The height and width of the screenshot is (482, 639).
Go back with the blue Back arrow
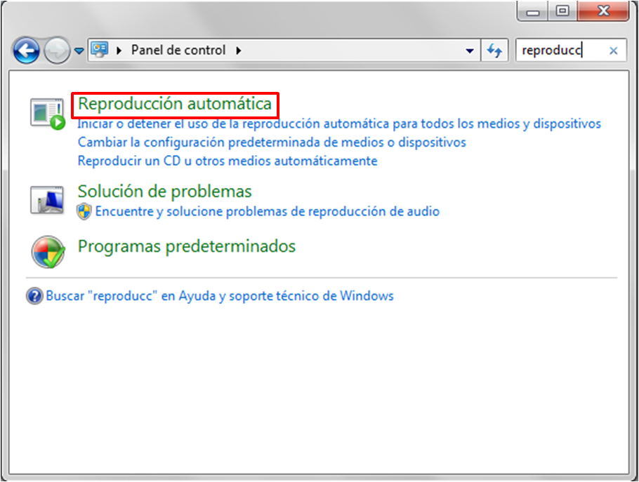coord(26,51)
